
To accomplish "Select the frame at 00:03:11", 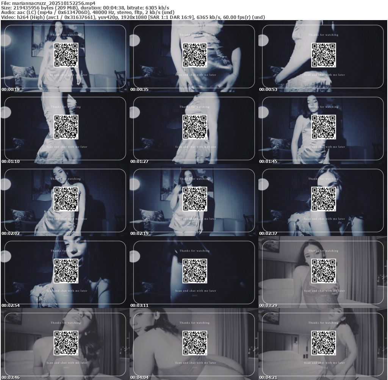I will pyautogui.click(x=194, y=272).
